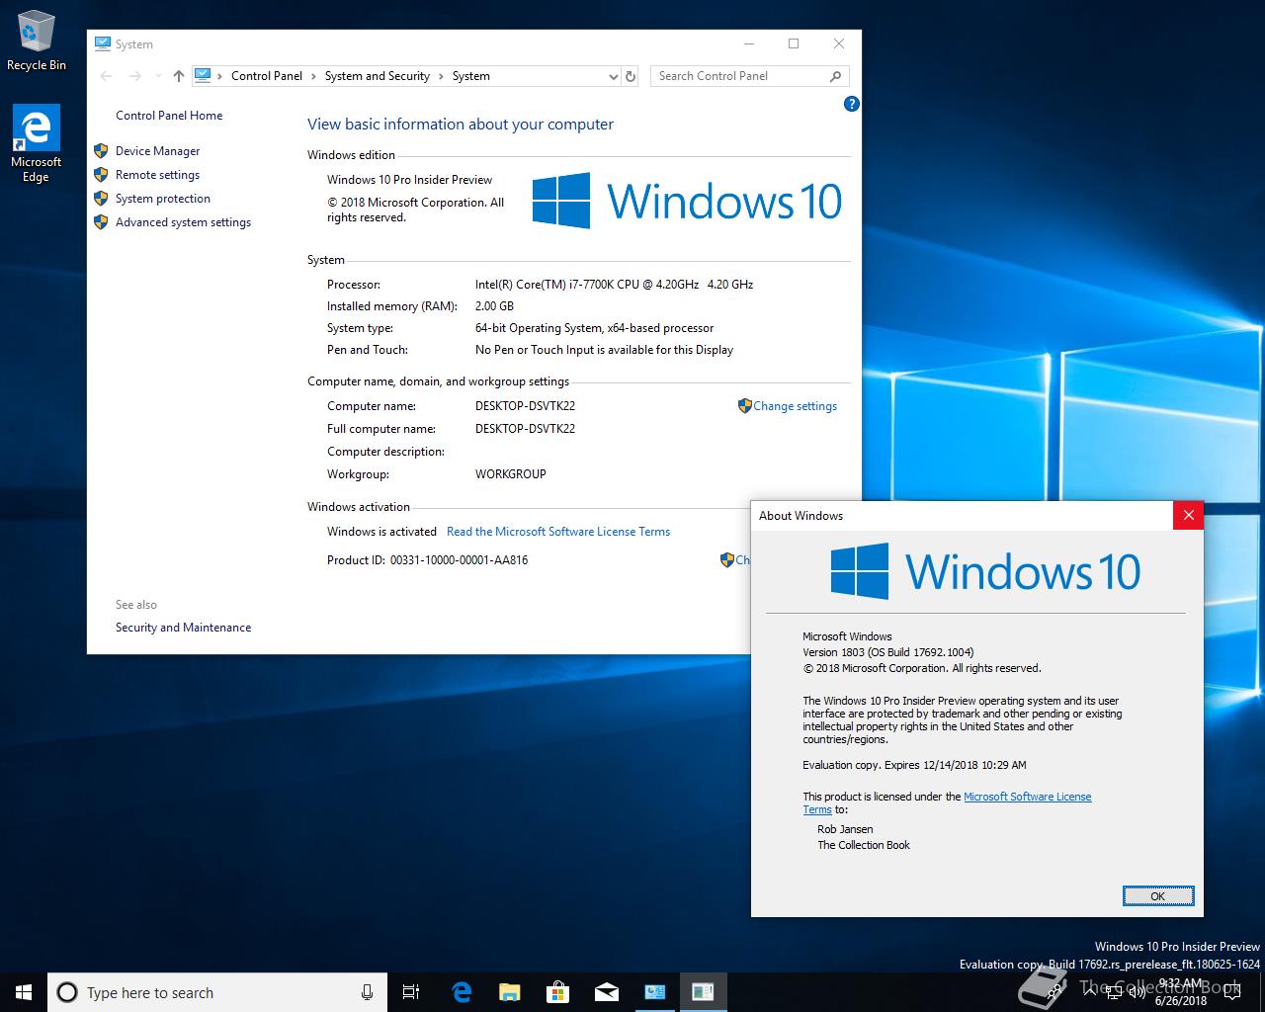Open Microsoft Software License Terms in About Windows
The height and width of the screenshot is (1012, 1265).
1028,797
